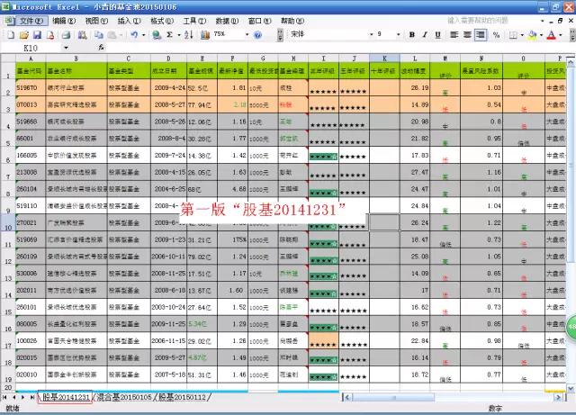Image resolution: width=576 pixels, height=415 pixels.
Task: Open the 窗口 (Window) menu
Action: [260, 21]
